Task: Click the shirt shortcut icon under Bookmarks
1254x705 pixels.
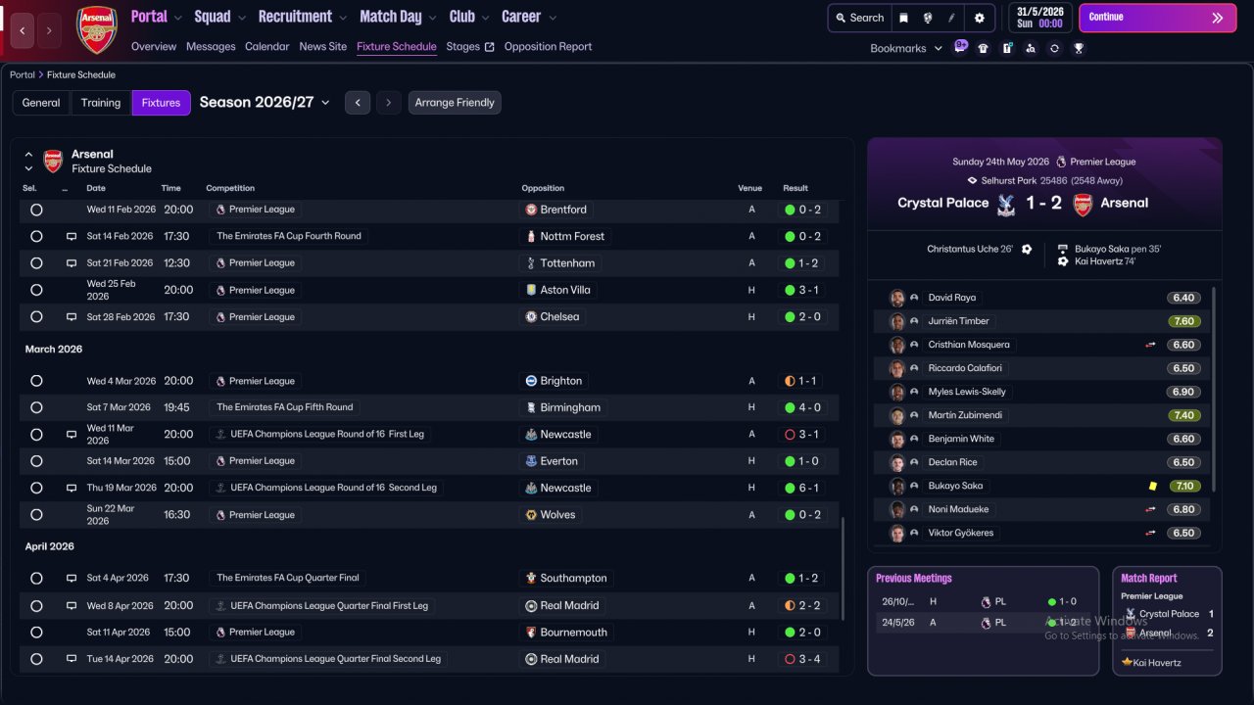Action: [x=984, y=48]
